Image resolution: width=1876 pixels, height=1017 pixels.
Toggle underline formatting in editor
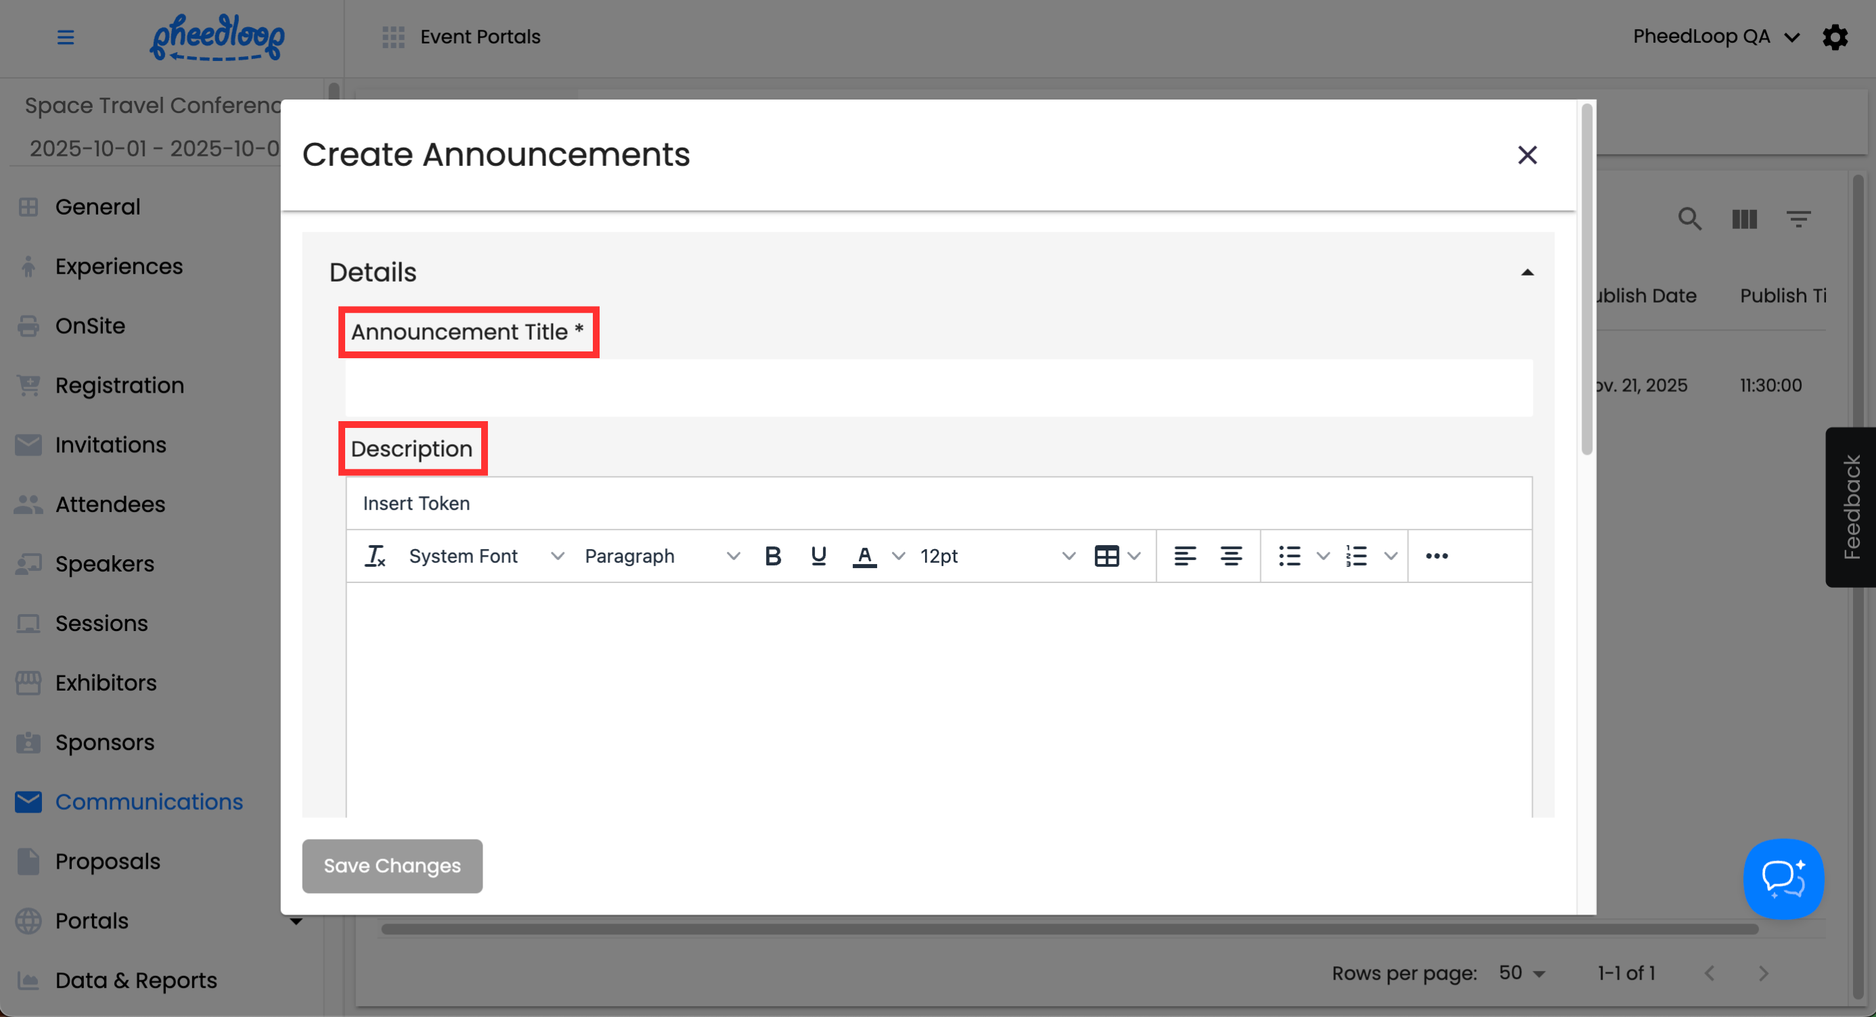point(819,557)
